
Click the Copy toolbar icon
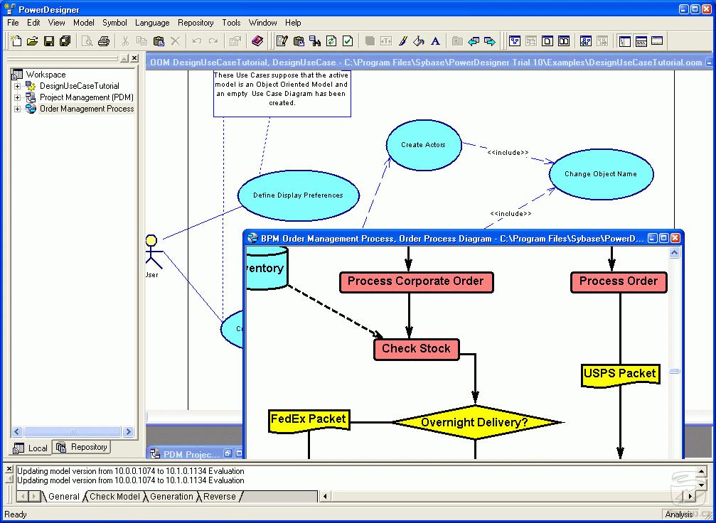[142, 41]
